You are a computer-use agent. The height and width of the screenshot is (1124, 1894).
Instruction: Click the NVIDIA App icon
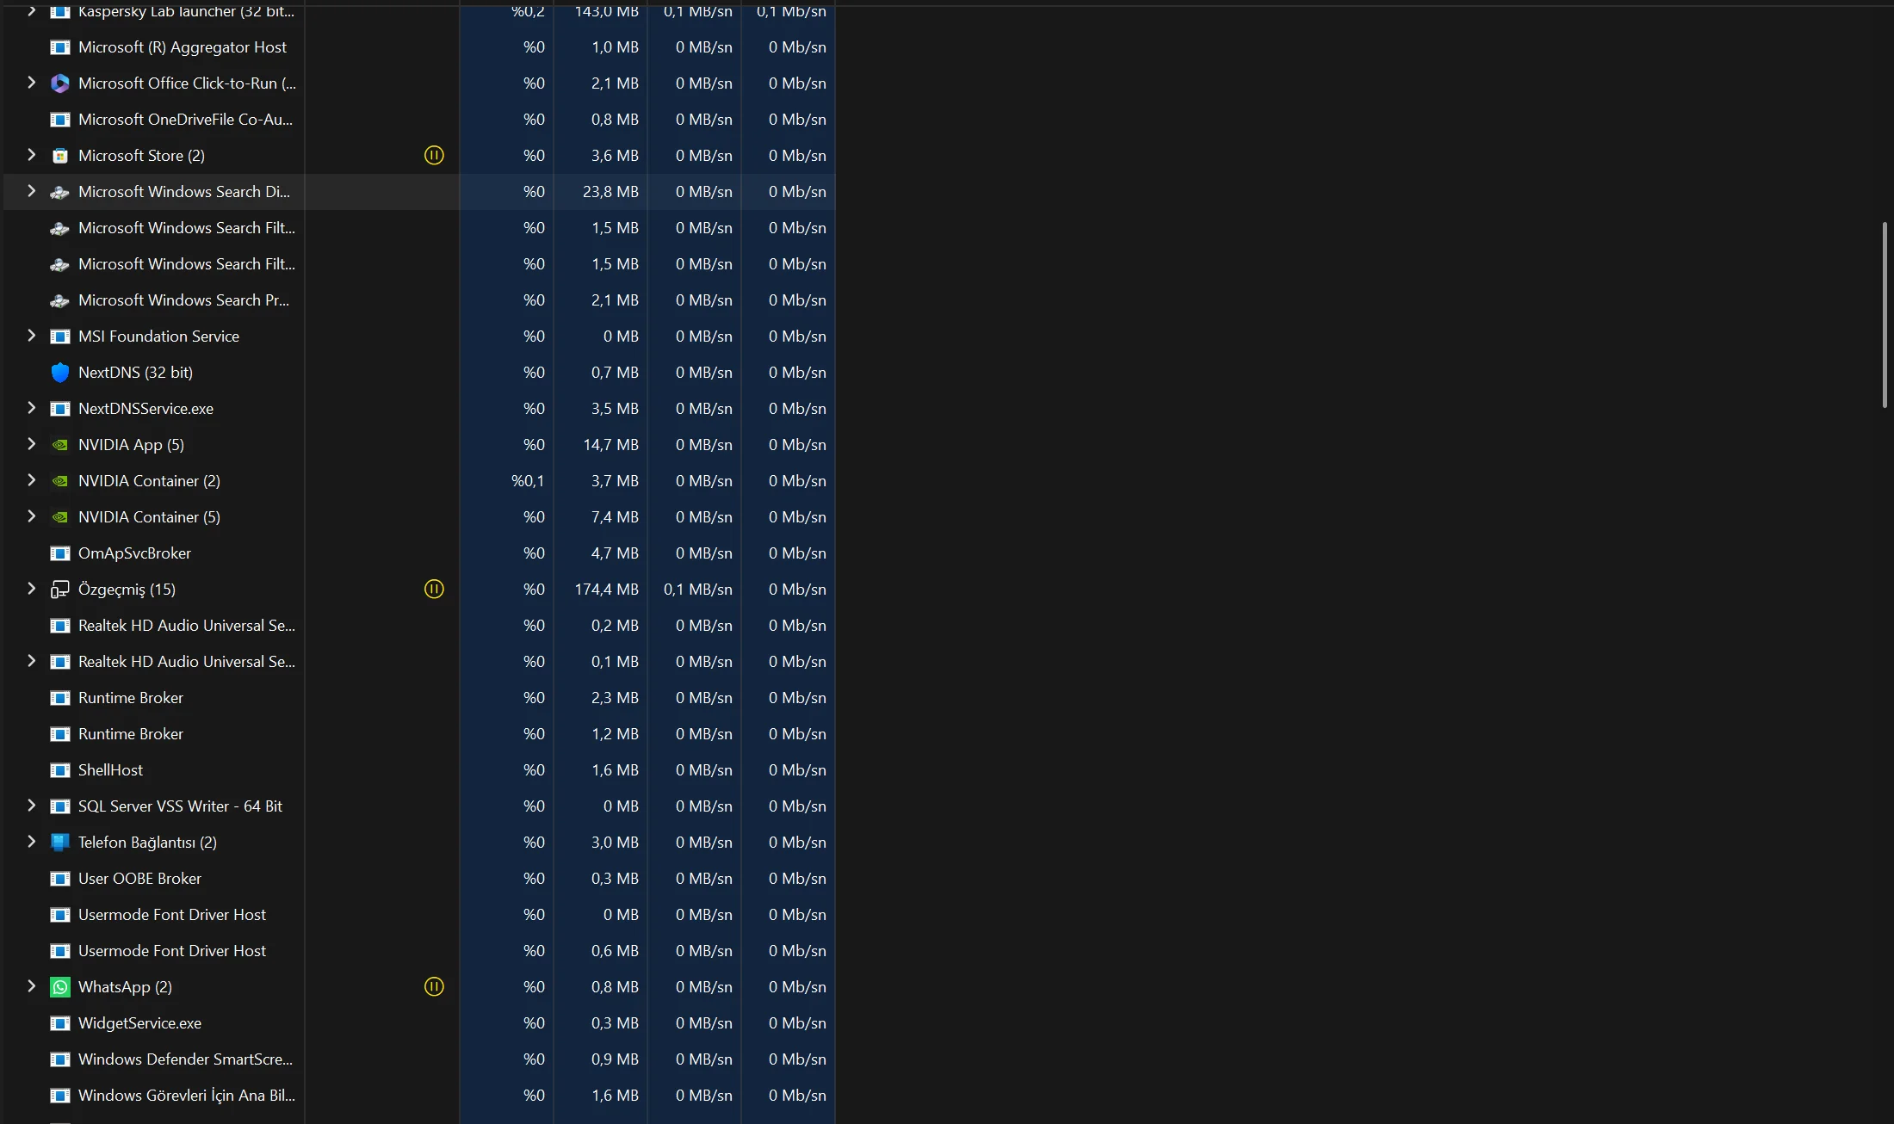tap(59, 445)
